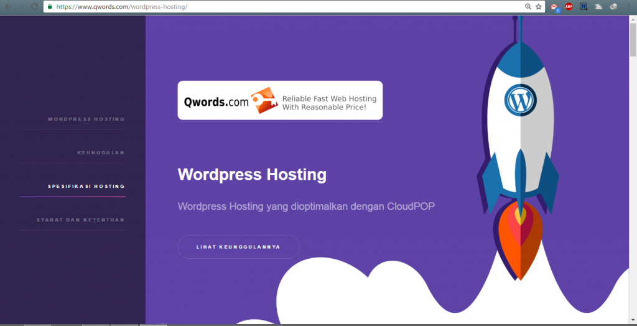Click the bookmark star icon
The width and height of the screenshot is (637, 326).
539,7
